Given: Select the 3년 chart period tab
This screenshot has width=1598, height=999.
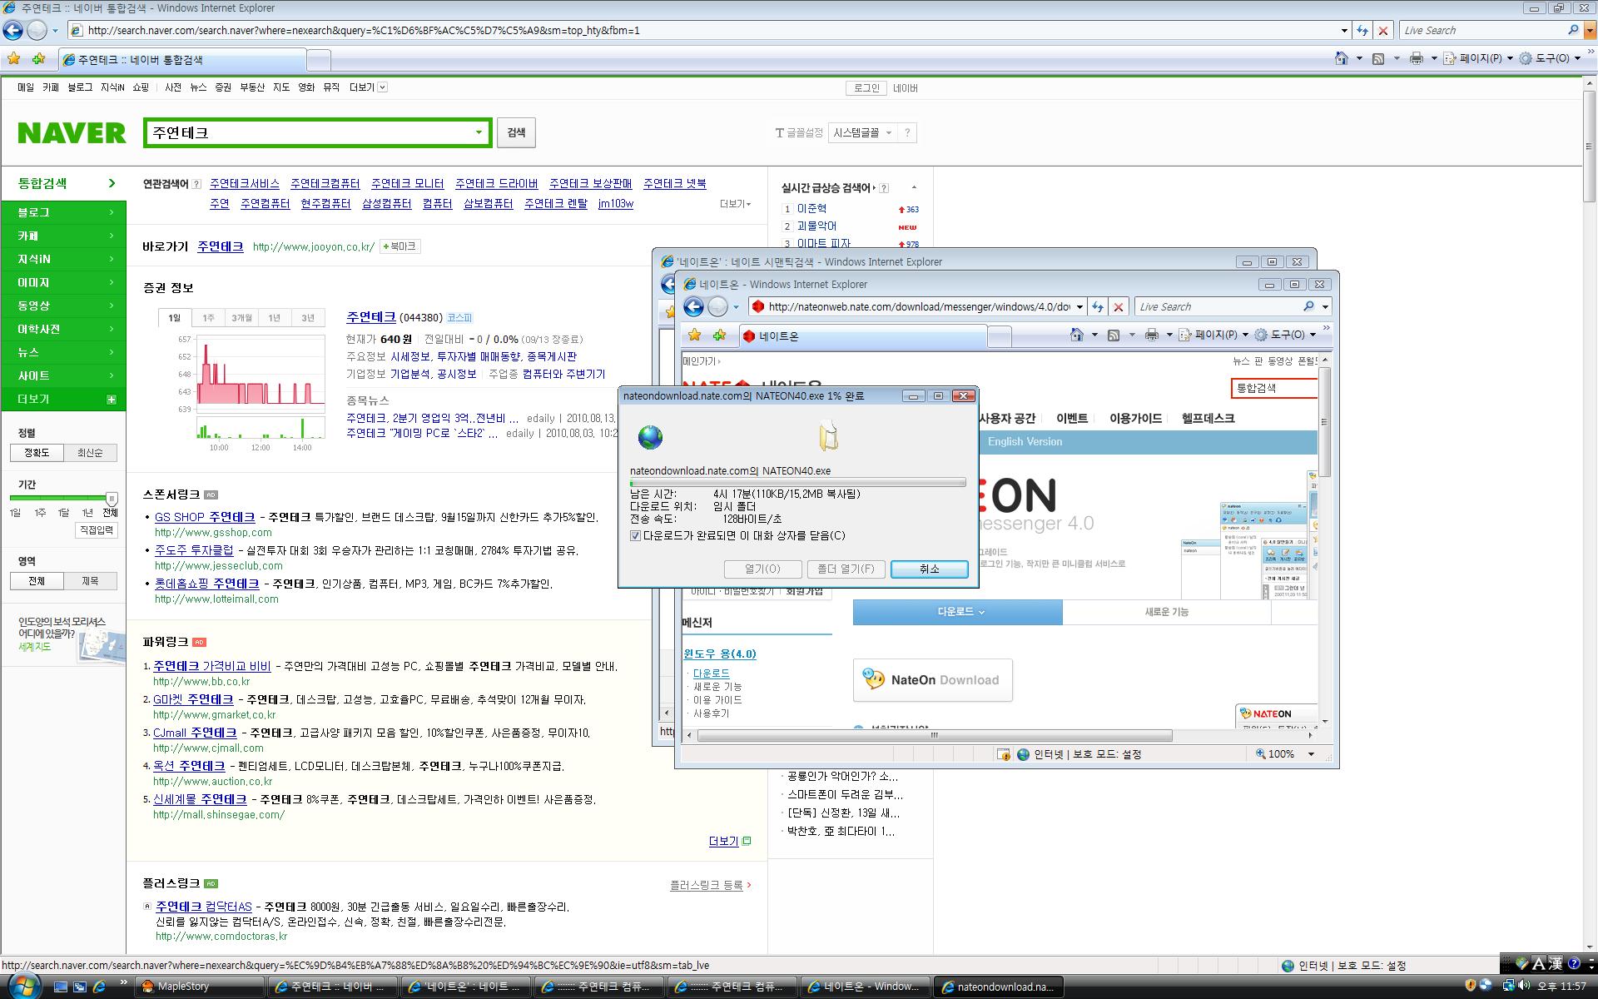Looking at the screenshot, I should click(308, 318).
